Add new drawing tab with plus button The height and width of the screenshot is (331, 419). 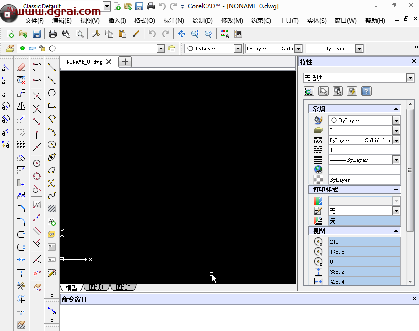pyautogui.click(x=125, y=62)
